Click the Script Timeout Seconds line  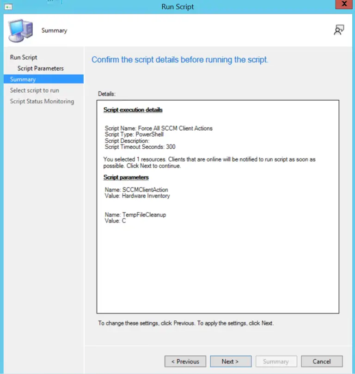point(140,147)
